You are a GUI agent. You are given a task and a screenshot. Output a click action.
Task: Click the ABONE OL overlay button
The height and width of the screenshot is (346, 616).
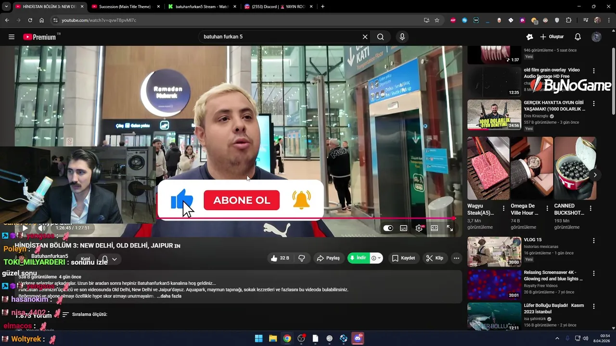pos(242,200)
